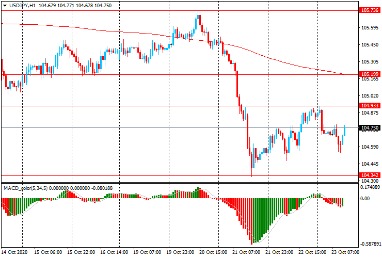The image size is (382, 258).
Task: Open the chart menu triangle beside USDJPY,H1
Action: (x=5, y=6)
